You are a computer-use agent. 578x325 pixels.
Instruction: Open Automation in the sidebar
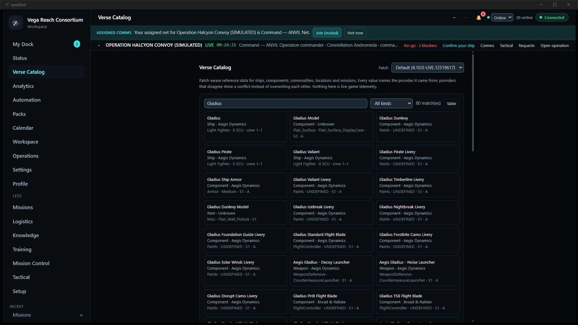tap(46, 100)
